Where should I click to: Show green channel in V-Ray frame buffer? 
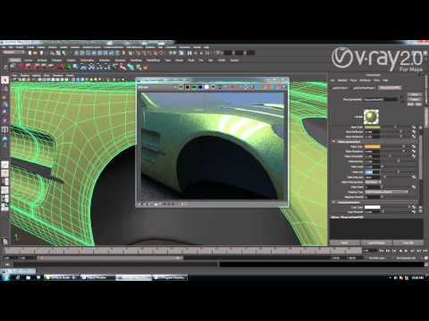[x=194, y=87]
